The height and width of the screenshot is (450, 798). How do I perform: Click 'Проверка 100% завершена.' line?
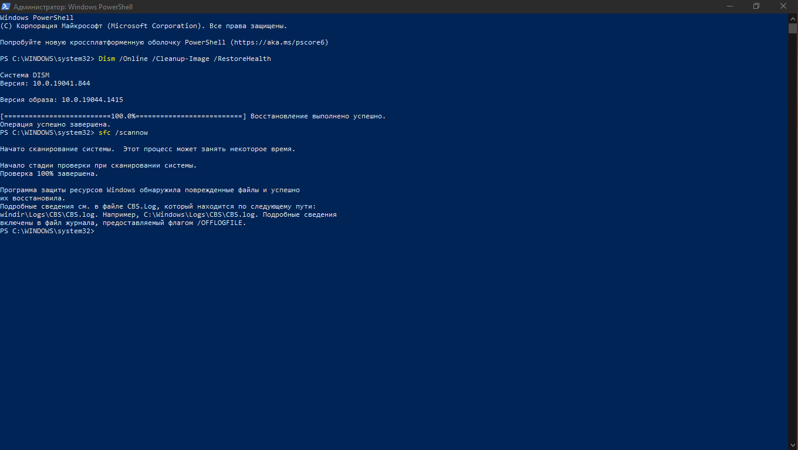[x=49, y=174]
